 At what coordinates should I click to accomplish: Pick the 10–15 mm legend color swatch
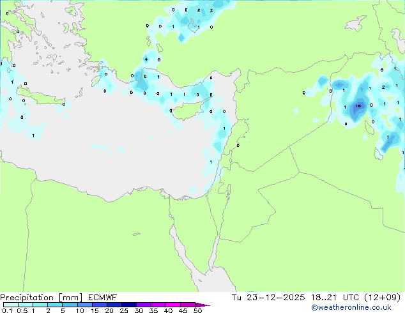coord(84,305)
